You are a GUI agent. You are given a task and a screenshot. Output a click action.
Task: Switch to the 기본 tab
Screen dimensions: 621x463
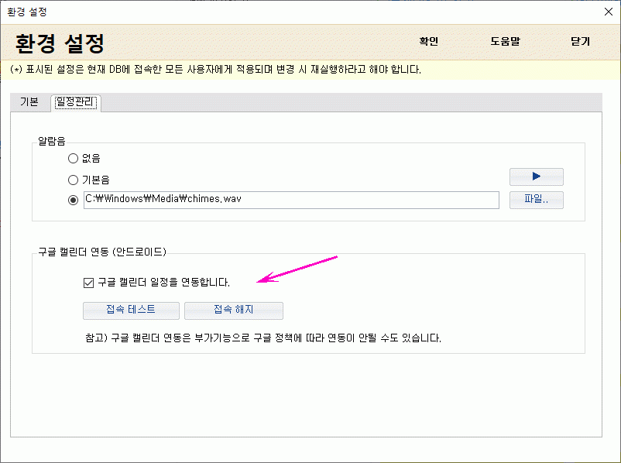coord(29,102)
